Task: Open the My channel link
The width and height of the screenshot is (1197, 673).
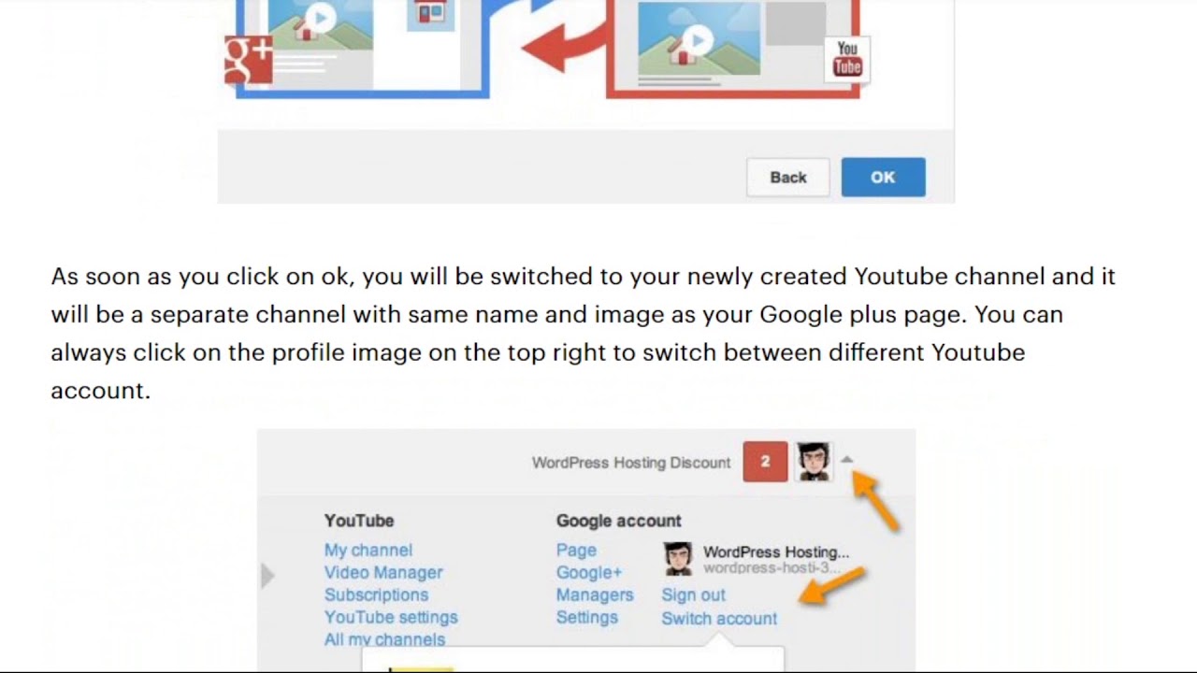Action: [x=368, y=551]
